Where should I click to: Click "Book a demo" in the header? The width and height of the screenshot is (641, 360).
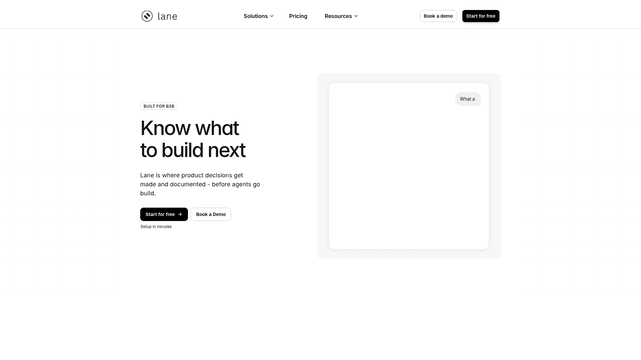point(438,16)
